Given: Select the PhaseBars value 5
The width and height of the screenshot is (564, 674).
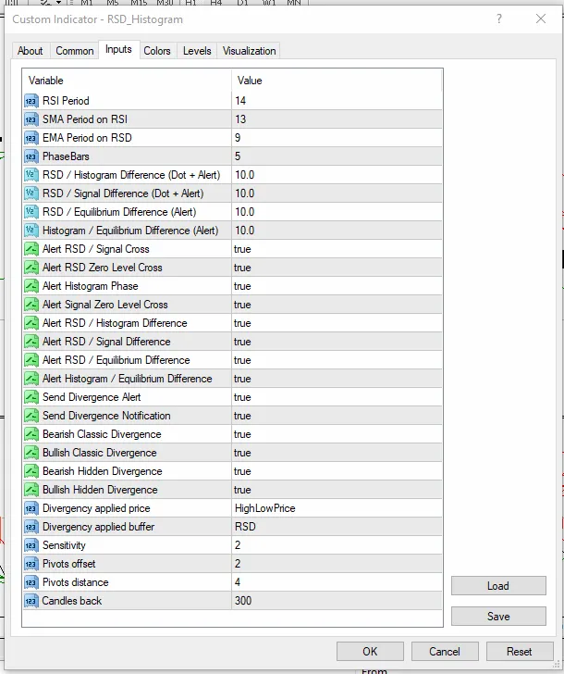Looking at the screenshot, I should 238,156.
